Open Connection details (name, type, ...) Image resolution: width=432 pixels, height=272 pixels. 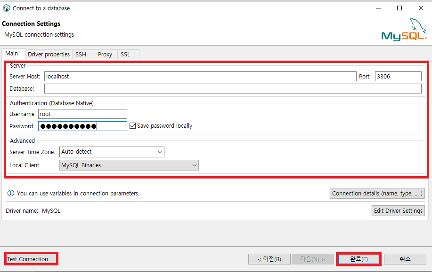point(377,194)
